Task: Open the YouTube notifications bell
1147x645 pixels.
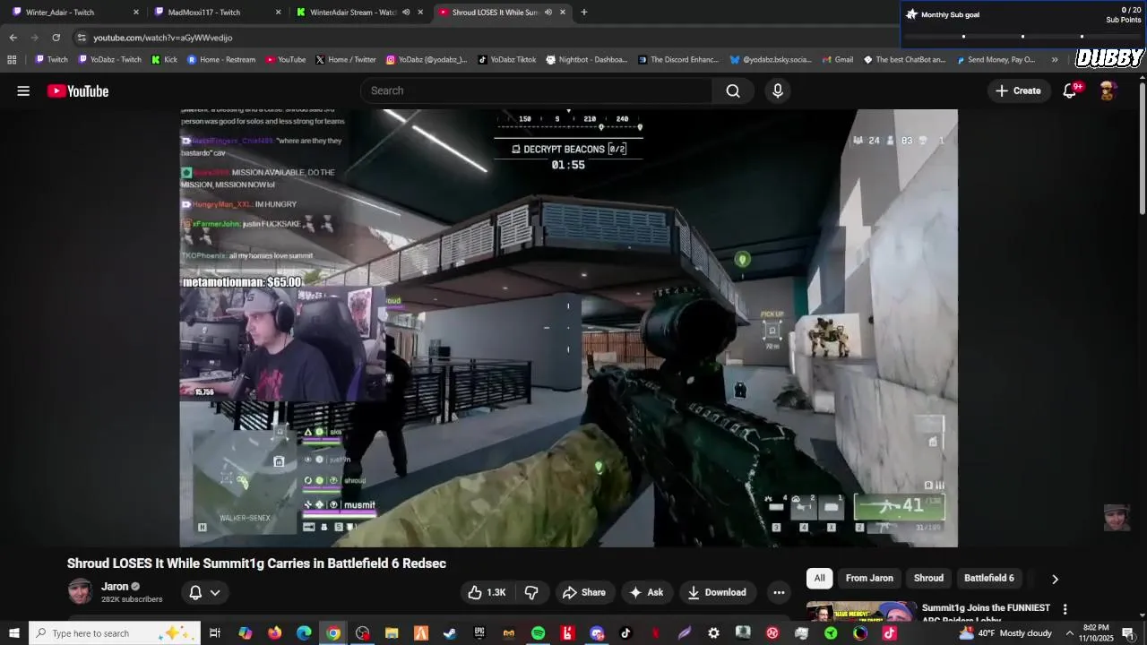Action: tap(1070, 90)
